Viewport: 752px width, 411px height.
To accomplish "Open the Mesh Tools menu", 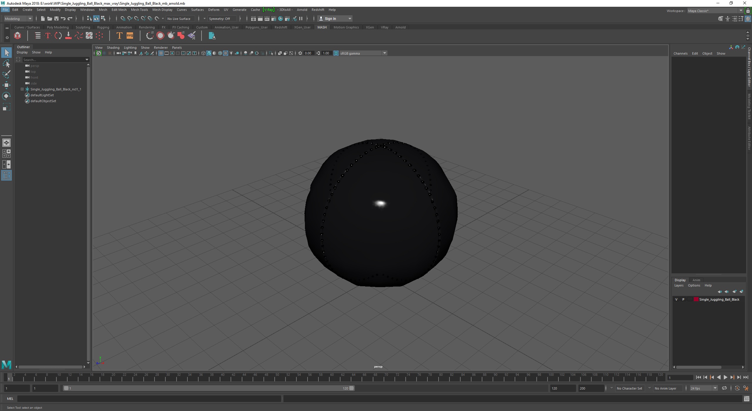I will [139, 10].
